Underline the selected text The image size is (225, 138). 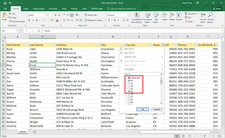(37, 20)
